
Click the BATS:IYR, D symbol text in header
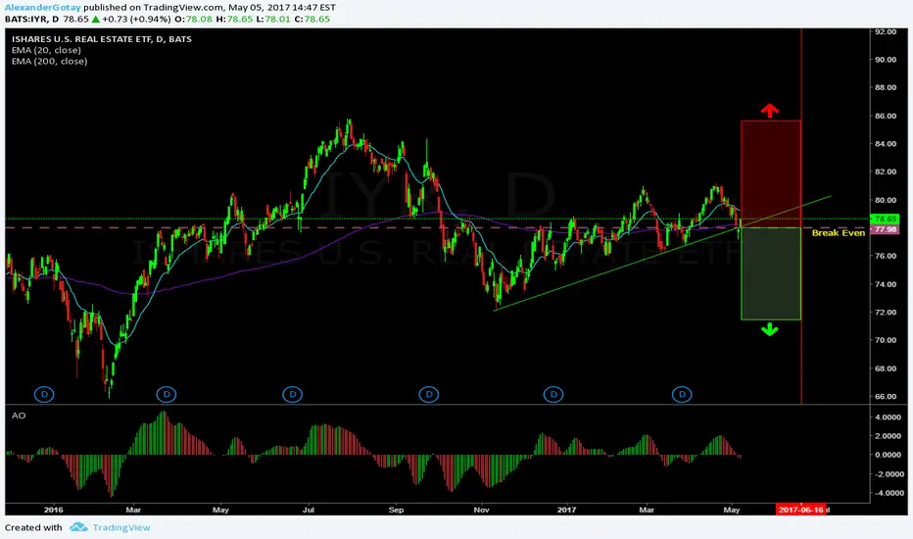(x=32, y=20)
